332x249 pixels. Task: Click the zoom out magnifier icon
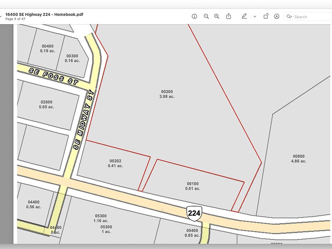click(x=206, y=16)
